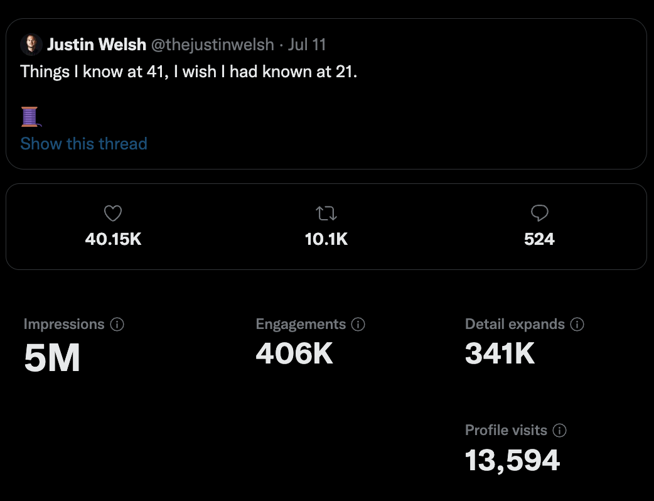
Task: Click the reply speech bubble icon
Action: pyautogui.click(x=539, y=214)
